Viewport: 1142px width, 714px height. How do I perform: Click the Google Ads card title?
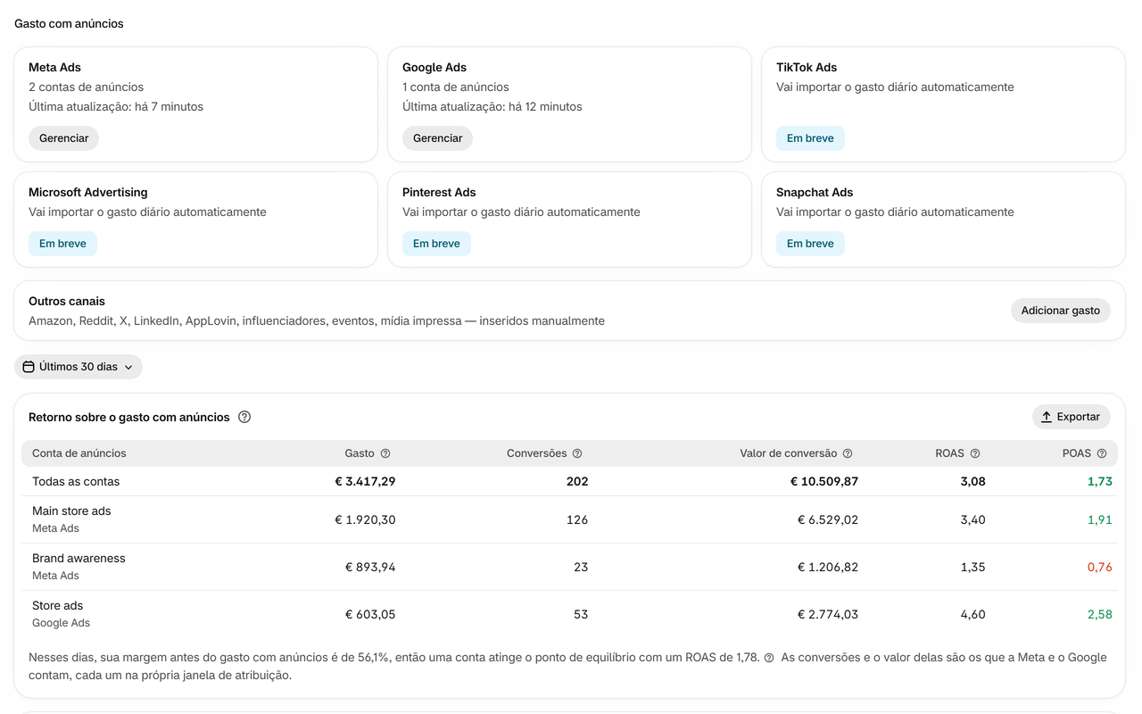tap(434, 67)
